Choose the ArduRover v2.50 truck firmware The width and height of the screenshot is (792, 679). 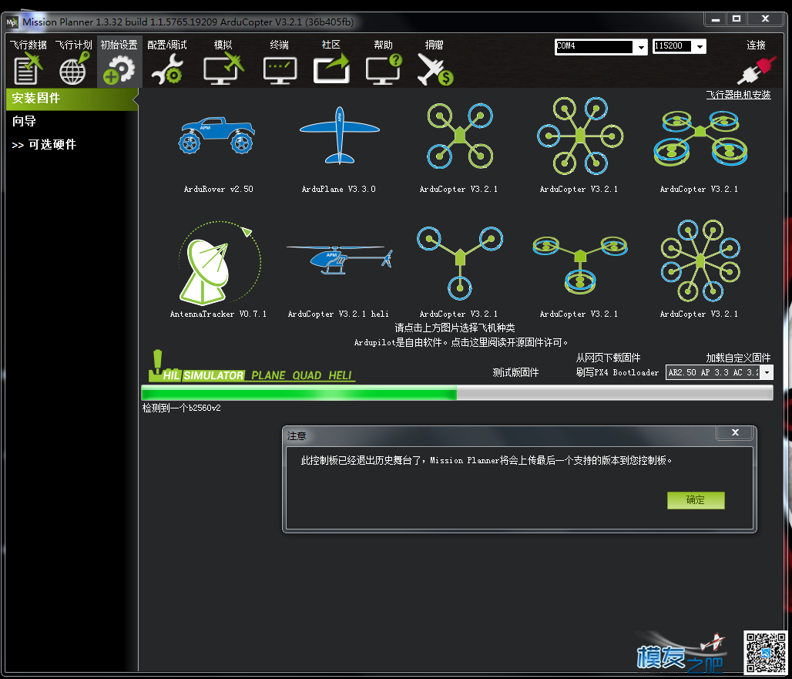pyautogui.click(x=216, y=136)
